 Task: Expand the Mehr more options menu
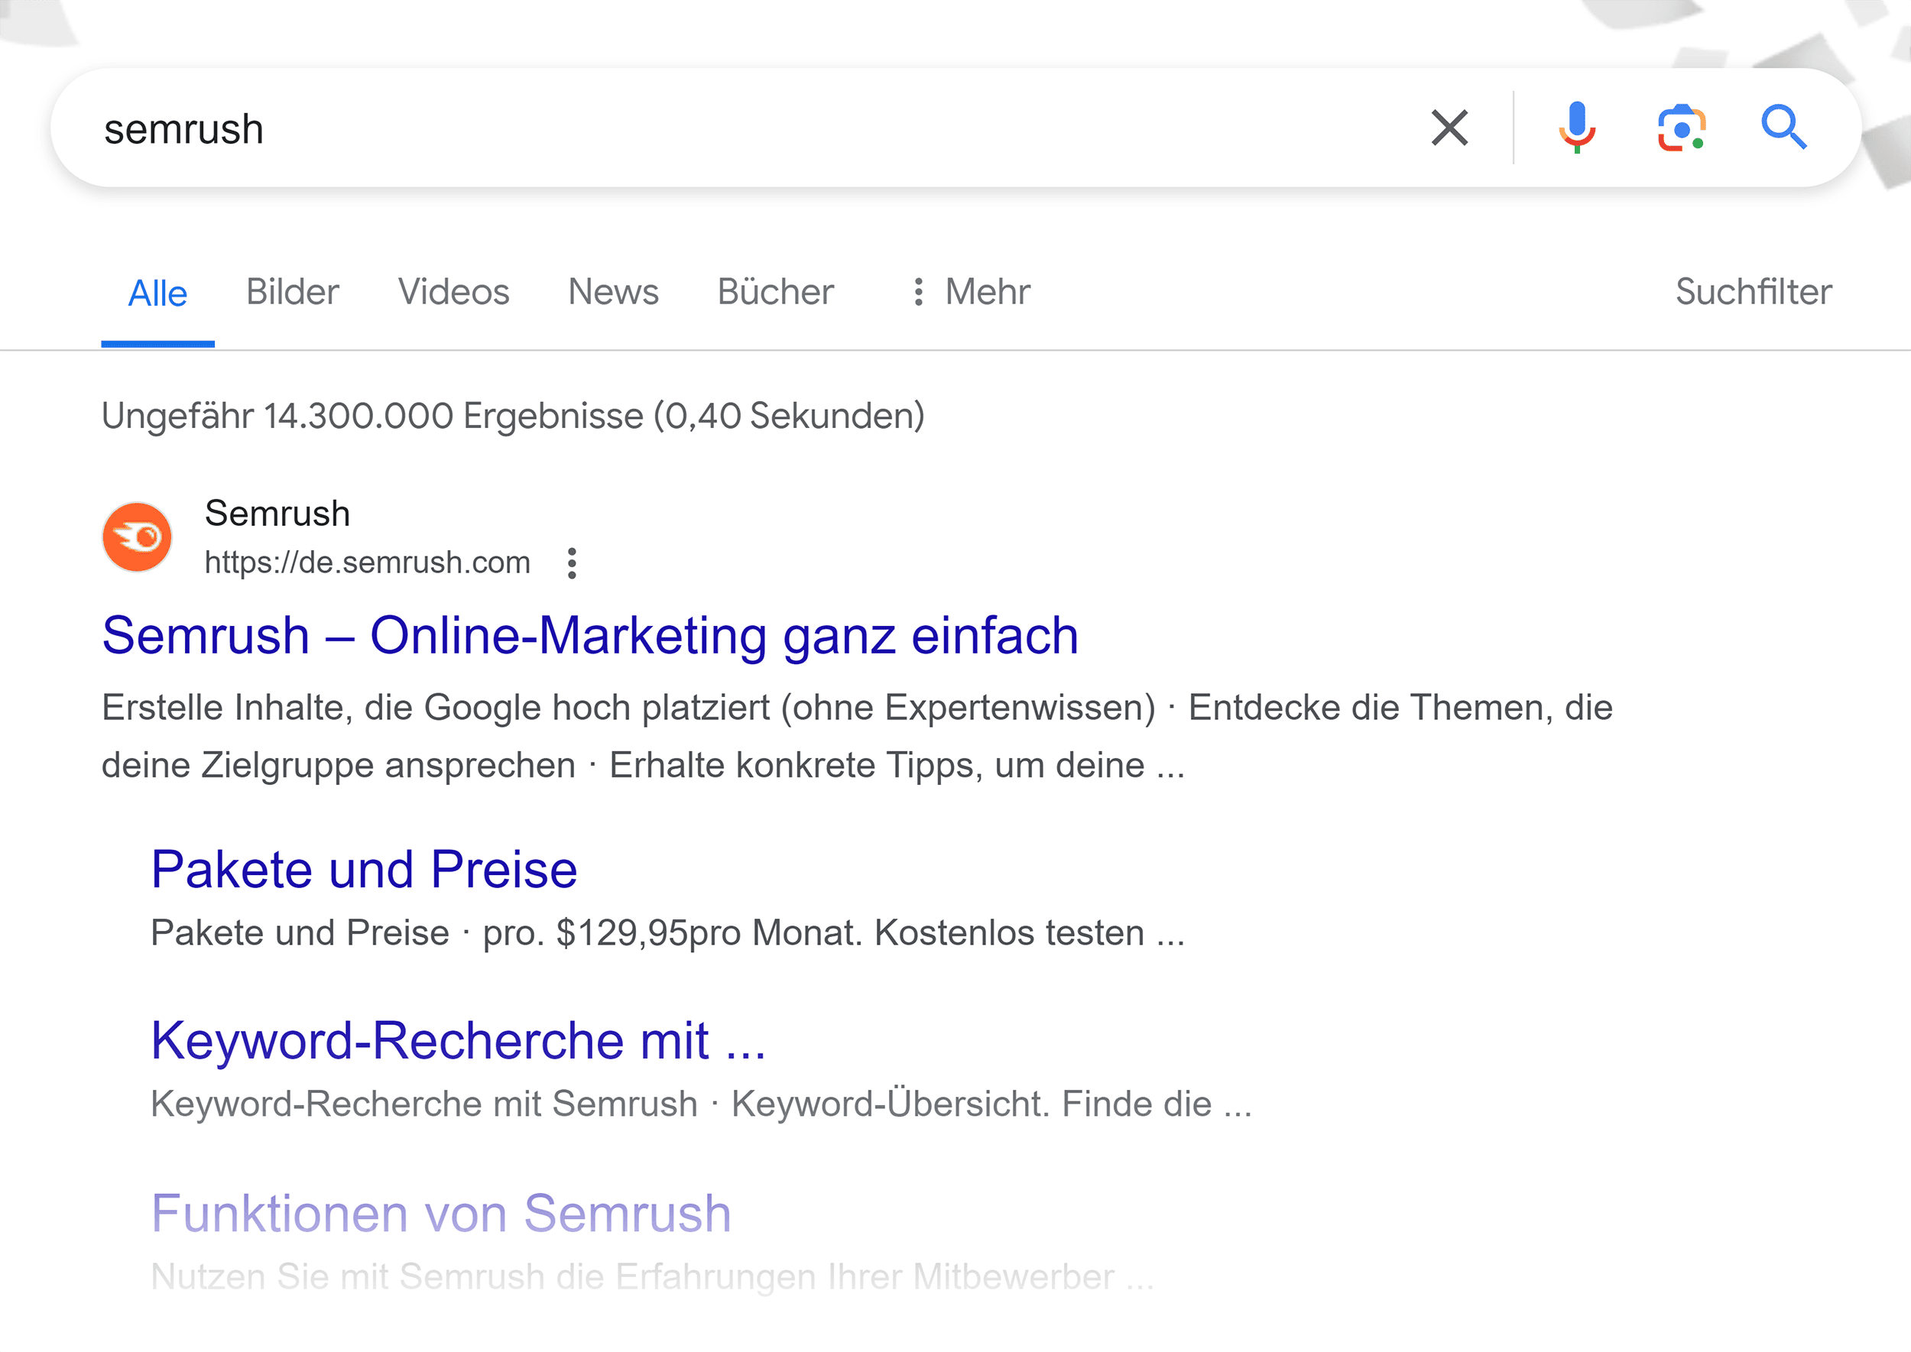971,292
